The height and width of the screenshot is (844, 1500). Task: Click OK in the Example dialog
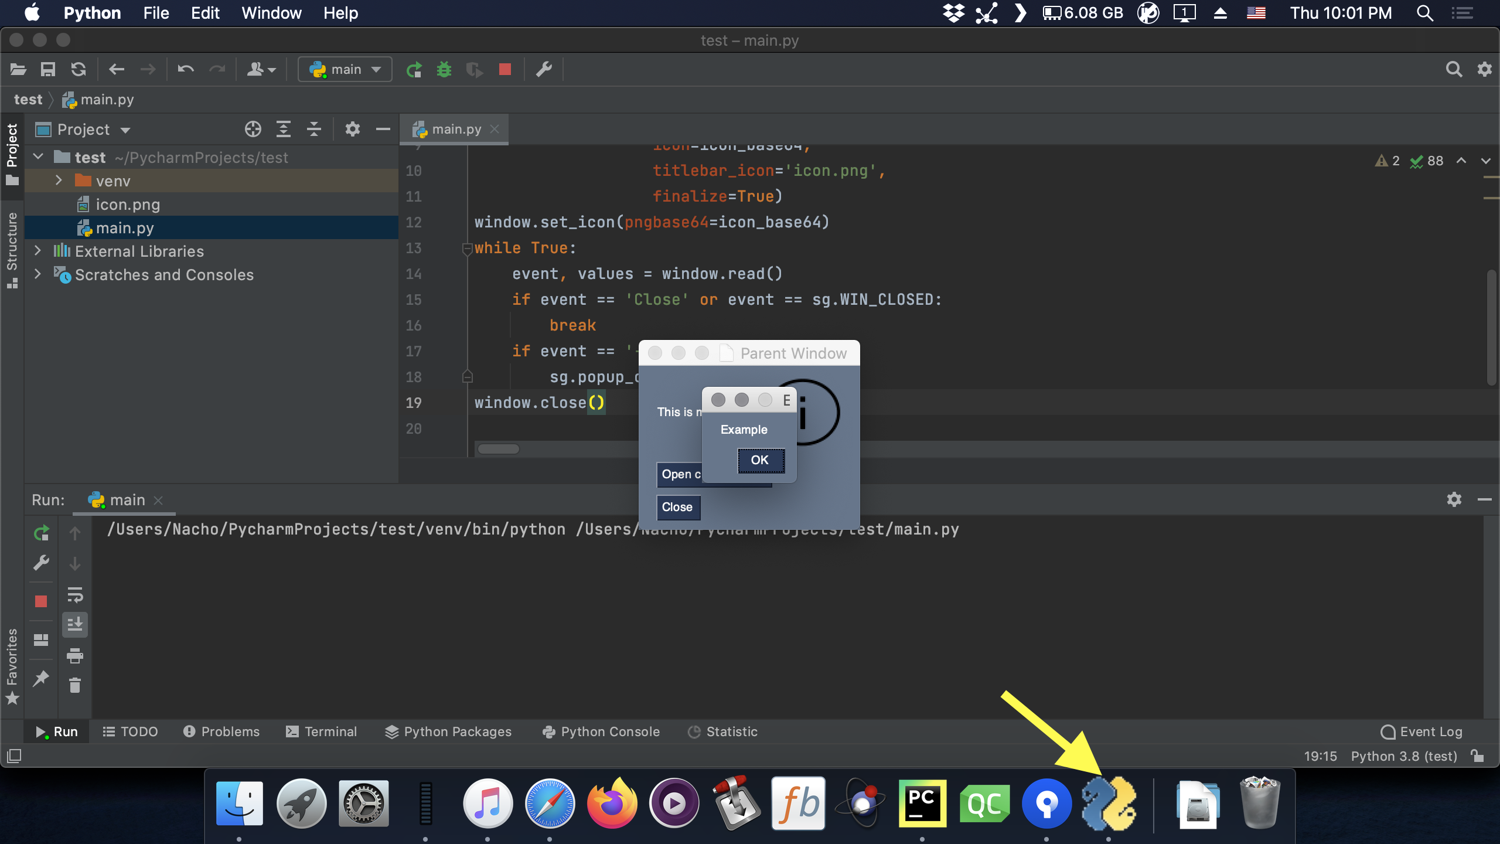pos(759,460)
